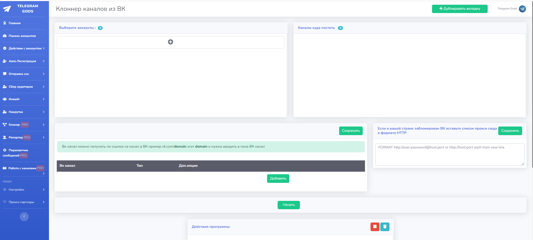Image resolution: width=533 pixels, height=240 pixels.
Task: Click the zero counter beside Каналы куда постить
Action: pos(340,28)
